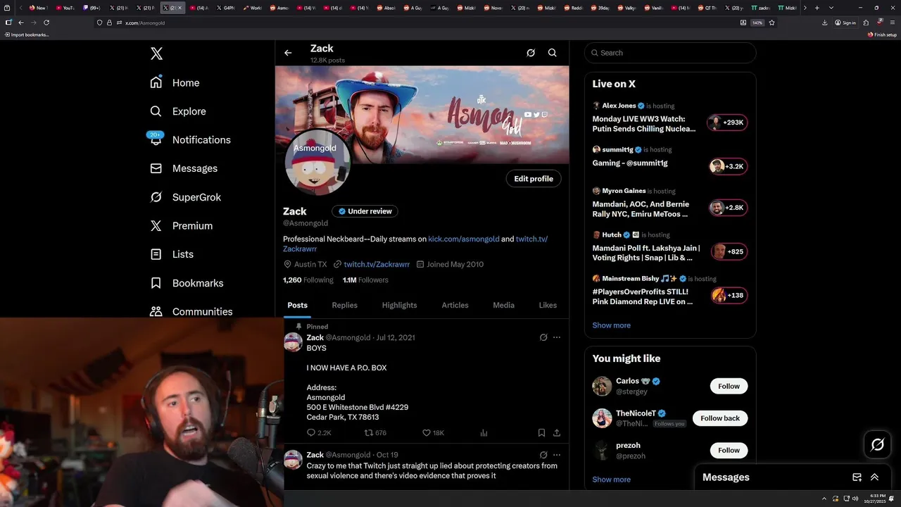901x507 pixels.
Task: Join Hutch Mamdani Poll live stream
Action: tap(729, 251)
